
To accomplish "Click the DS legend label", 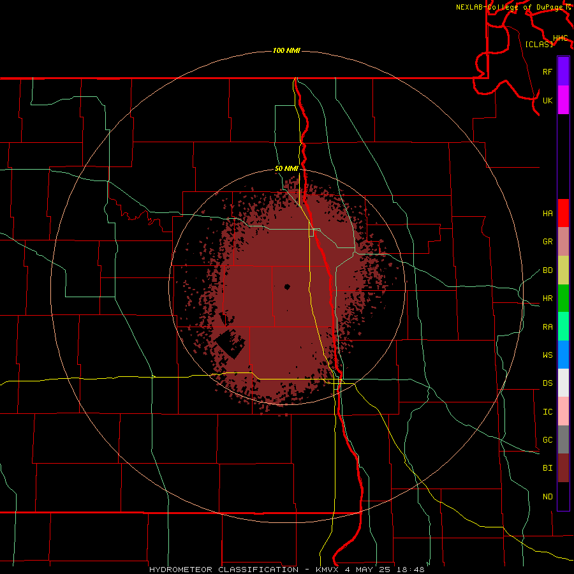I will (547, 383).
